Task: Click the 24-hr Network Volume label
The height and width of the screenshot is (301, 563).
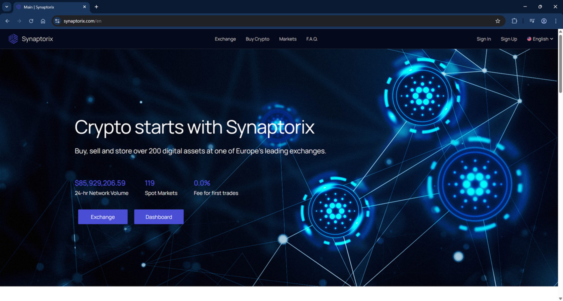Action: (x=101, y=193)
